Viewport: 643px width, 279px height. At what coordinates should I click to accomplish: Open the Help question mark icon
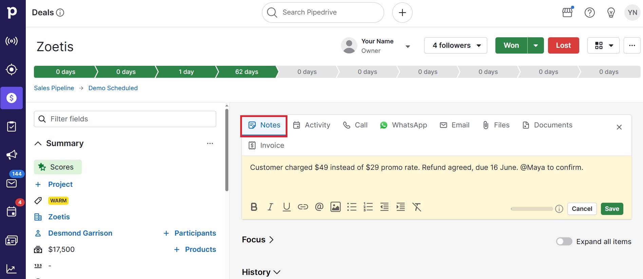point(590,13)
